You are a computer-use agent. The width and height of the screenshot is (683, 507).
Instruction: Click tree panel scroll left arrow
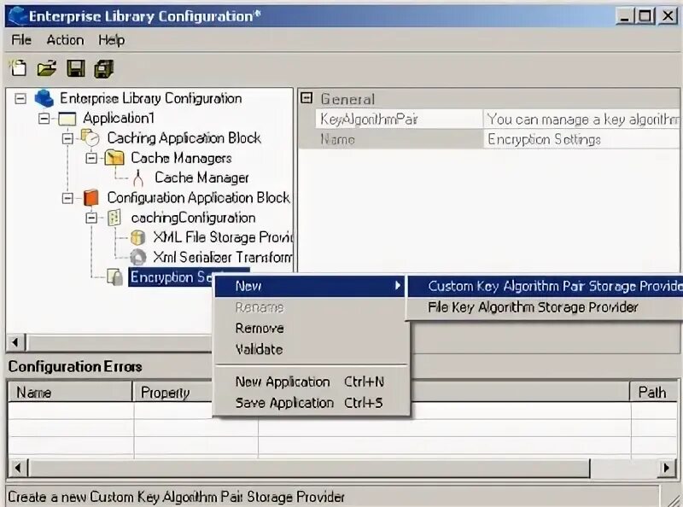tap(16, 342)
